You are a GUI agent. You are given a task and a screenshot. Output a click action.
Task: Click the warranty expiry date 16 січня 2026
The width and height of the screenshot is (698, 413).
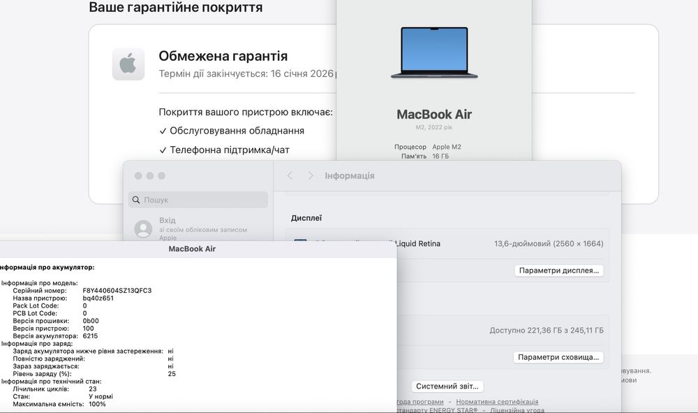302,73
